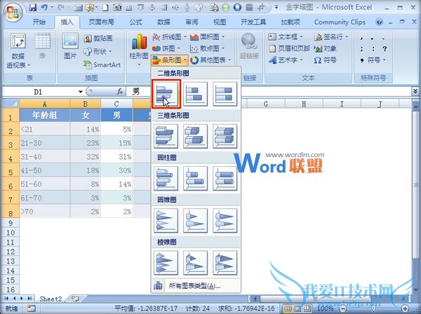Switch to the 视图 View tab
Viewport: 421px width, 314px height.
click(x=220, y=22)
